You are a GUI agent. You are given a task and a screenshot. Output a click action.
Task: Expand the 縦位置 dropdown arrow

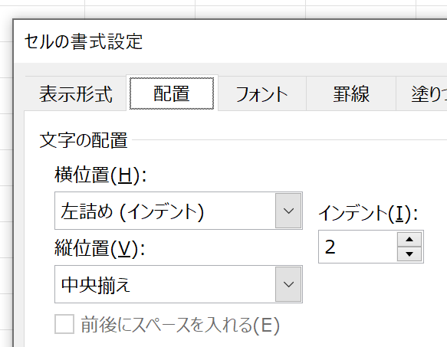[x=288, y=284]
